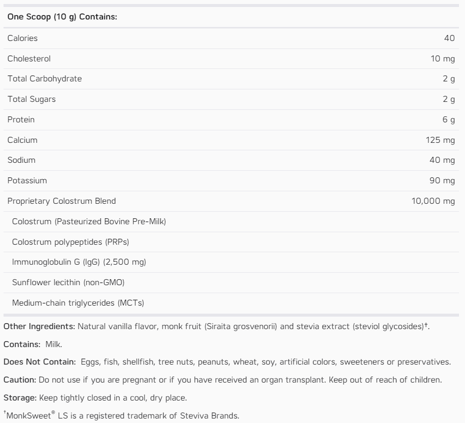Select the Proprietary Colostrum Blend label
Image resolution: width=465 pixels, height=423 pixels.
click(x=61, y=201)
